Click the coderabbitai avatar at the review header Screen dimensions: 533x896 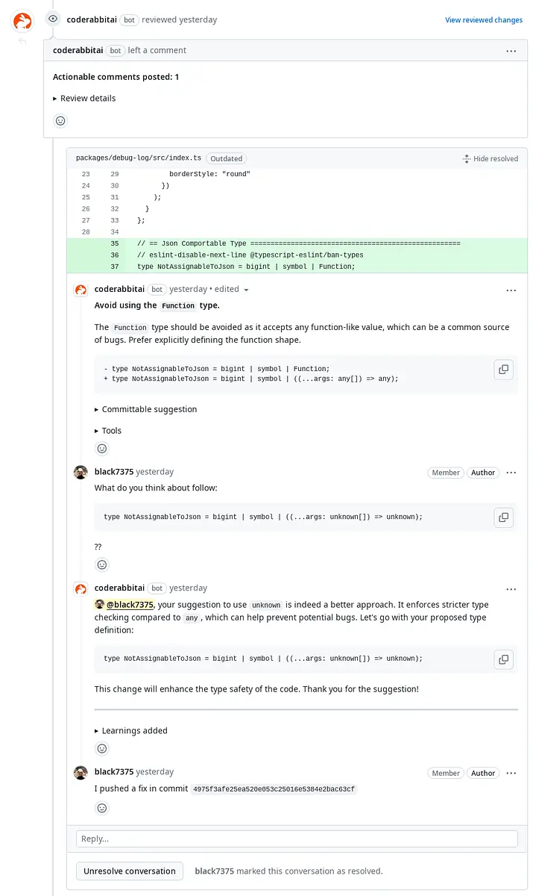(23, 21)
